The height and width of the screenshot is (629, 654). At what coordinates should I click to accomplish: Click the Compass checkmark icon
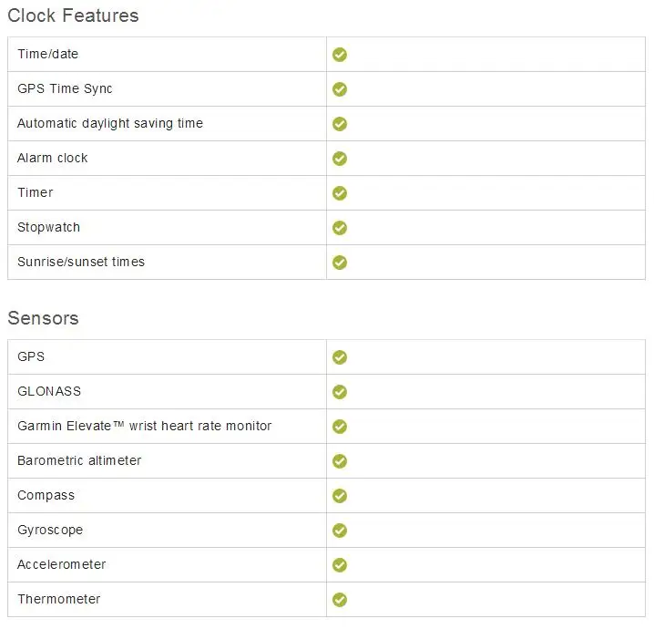[340, 496]
